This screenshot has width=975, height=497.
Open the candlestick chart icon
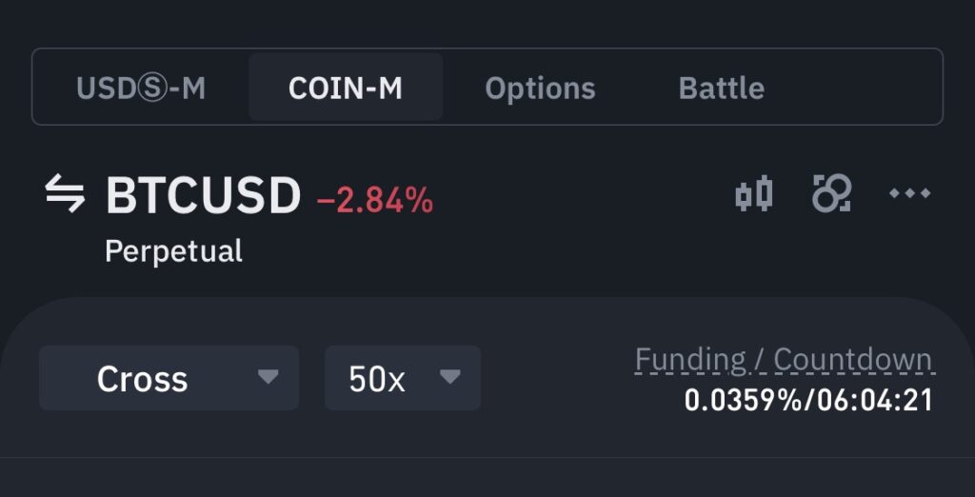tap(754, 193)
